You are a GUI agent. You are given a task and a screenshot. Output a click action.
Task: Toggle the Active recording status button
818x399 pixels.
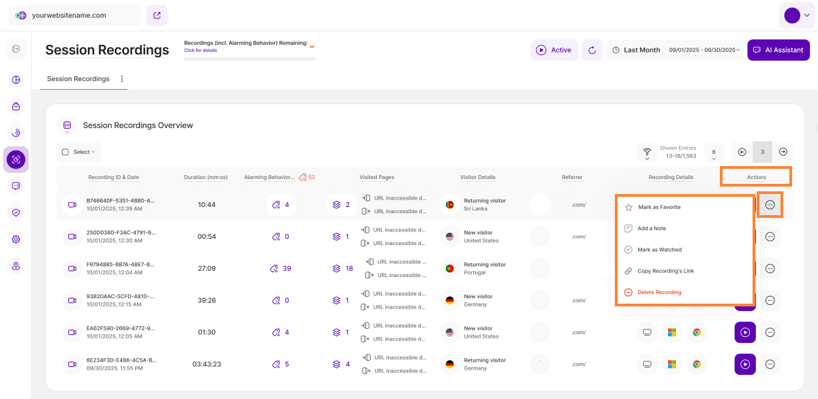point(554,50)
